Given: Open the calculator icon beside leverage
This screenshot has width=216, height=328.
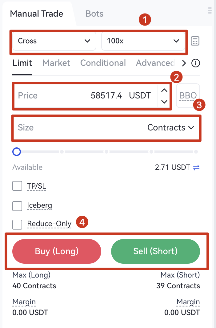Looking at the screenshot, I should coord(195,41).
